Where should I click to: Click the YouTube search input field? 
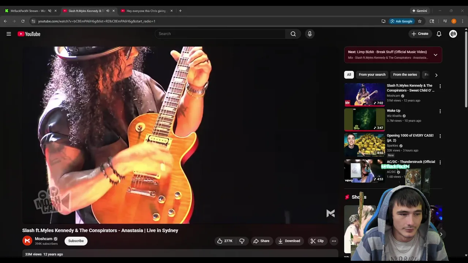220,34
